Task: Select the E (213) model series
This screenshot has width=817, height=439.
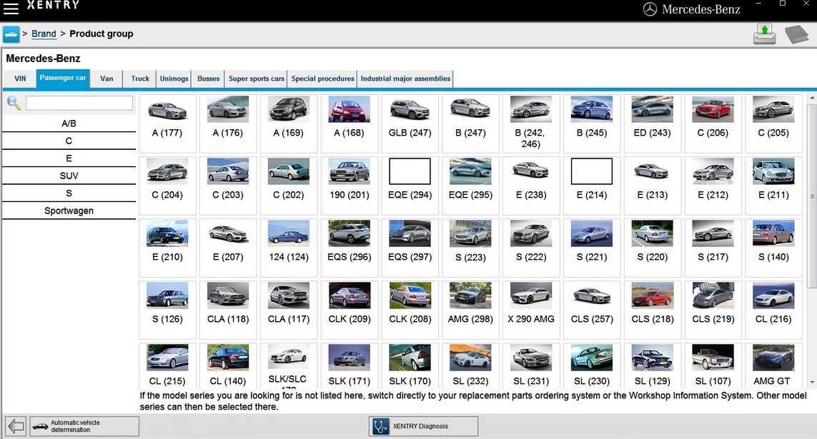Action: point(653,185)
